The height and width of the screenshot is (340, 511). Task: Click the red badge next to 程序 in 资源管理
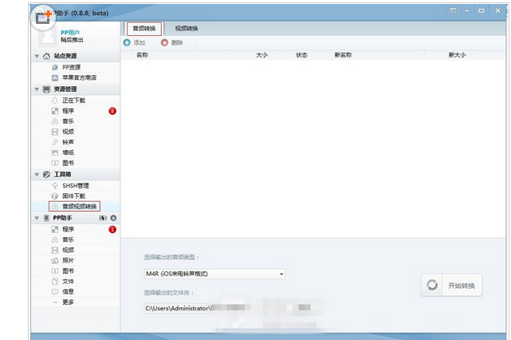(112, 111)
